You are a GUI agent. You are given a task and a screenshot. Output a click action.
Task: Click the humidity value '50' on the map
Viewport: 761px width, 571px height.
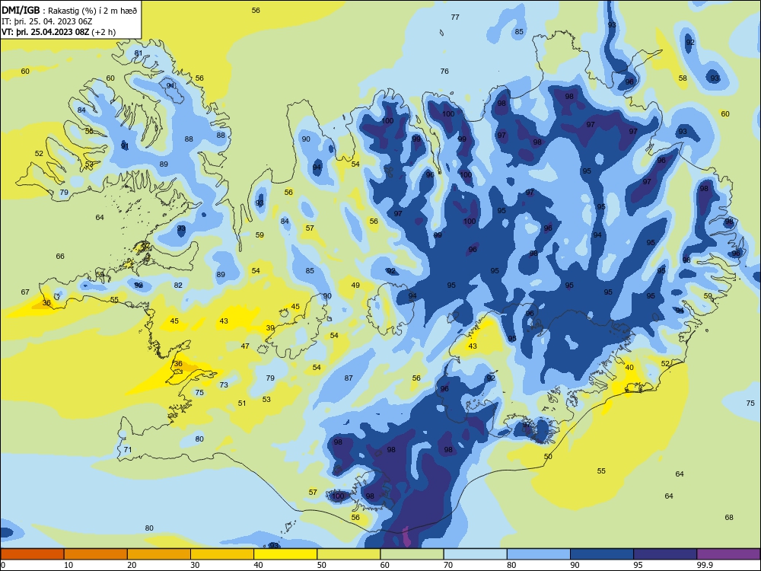point(548,456)
